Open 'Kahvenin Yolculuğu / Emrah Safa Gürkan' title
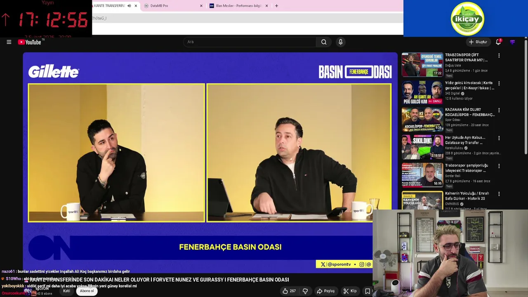The width and height of the screenshot is (528, 297). coord(467,196)
